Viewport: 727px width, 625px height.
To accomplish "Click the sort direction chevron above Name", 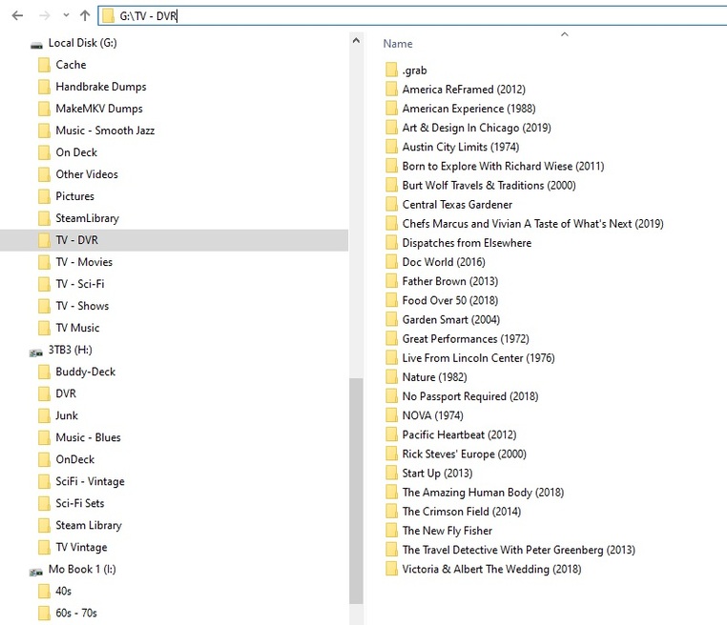I will 564,34.
